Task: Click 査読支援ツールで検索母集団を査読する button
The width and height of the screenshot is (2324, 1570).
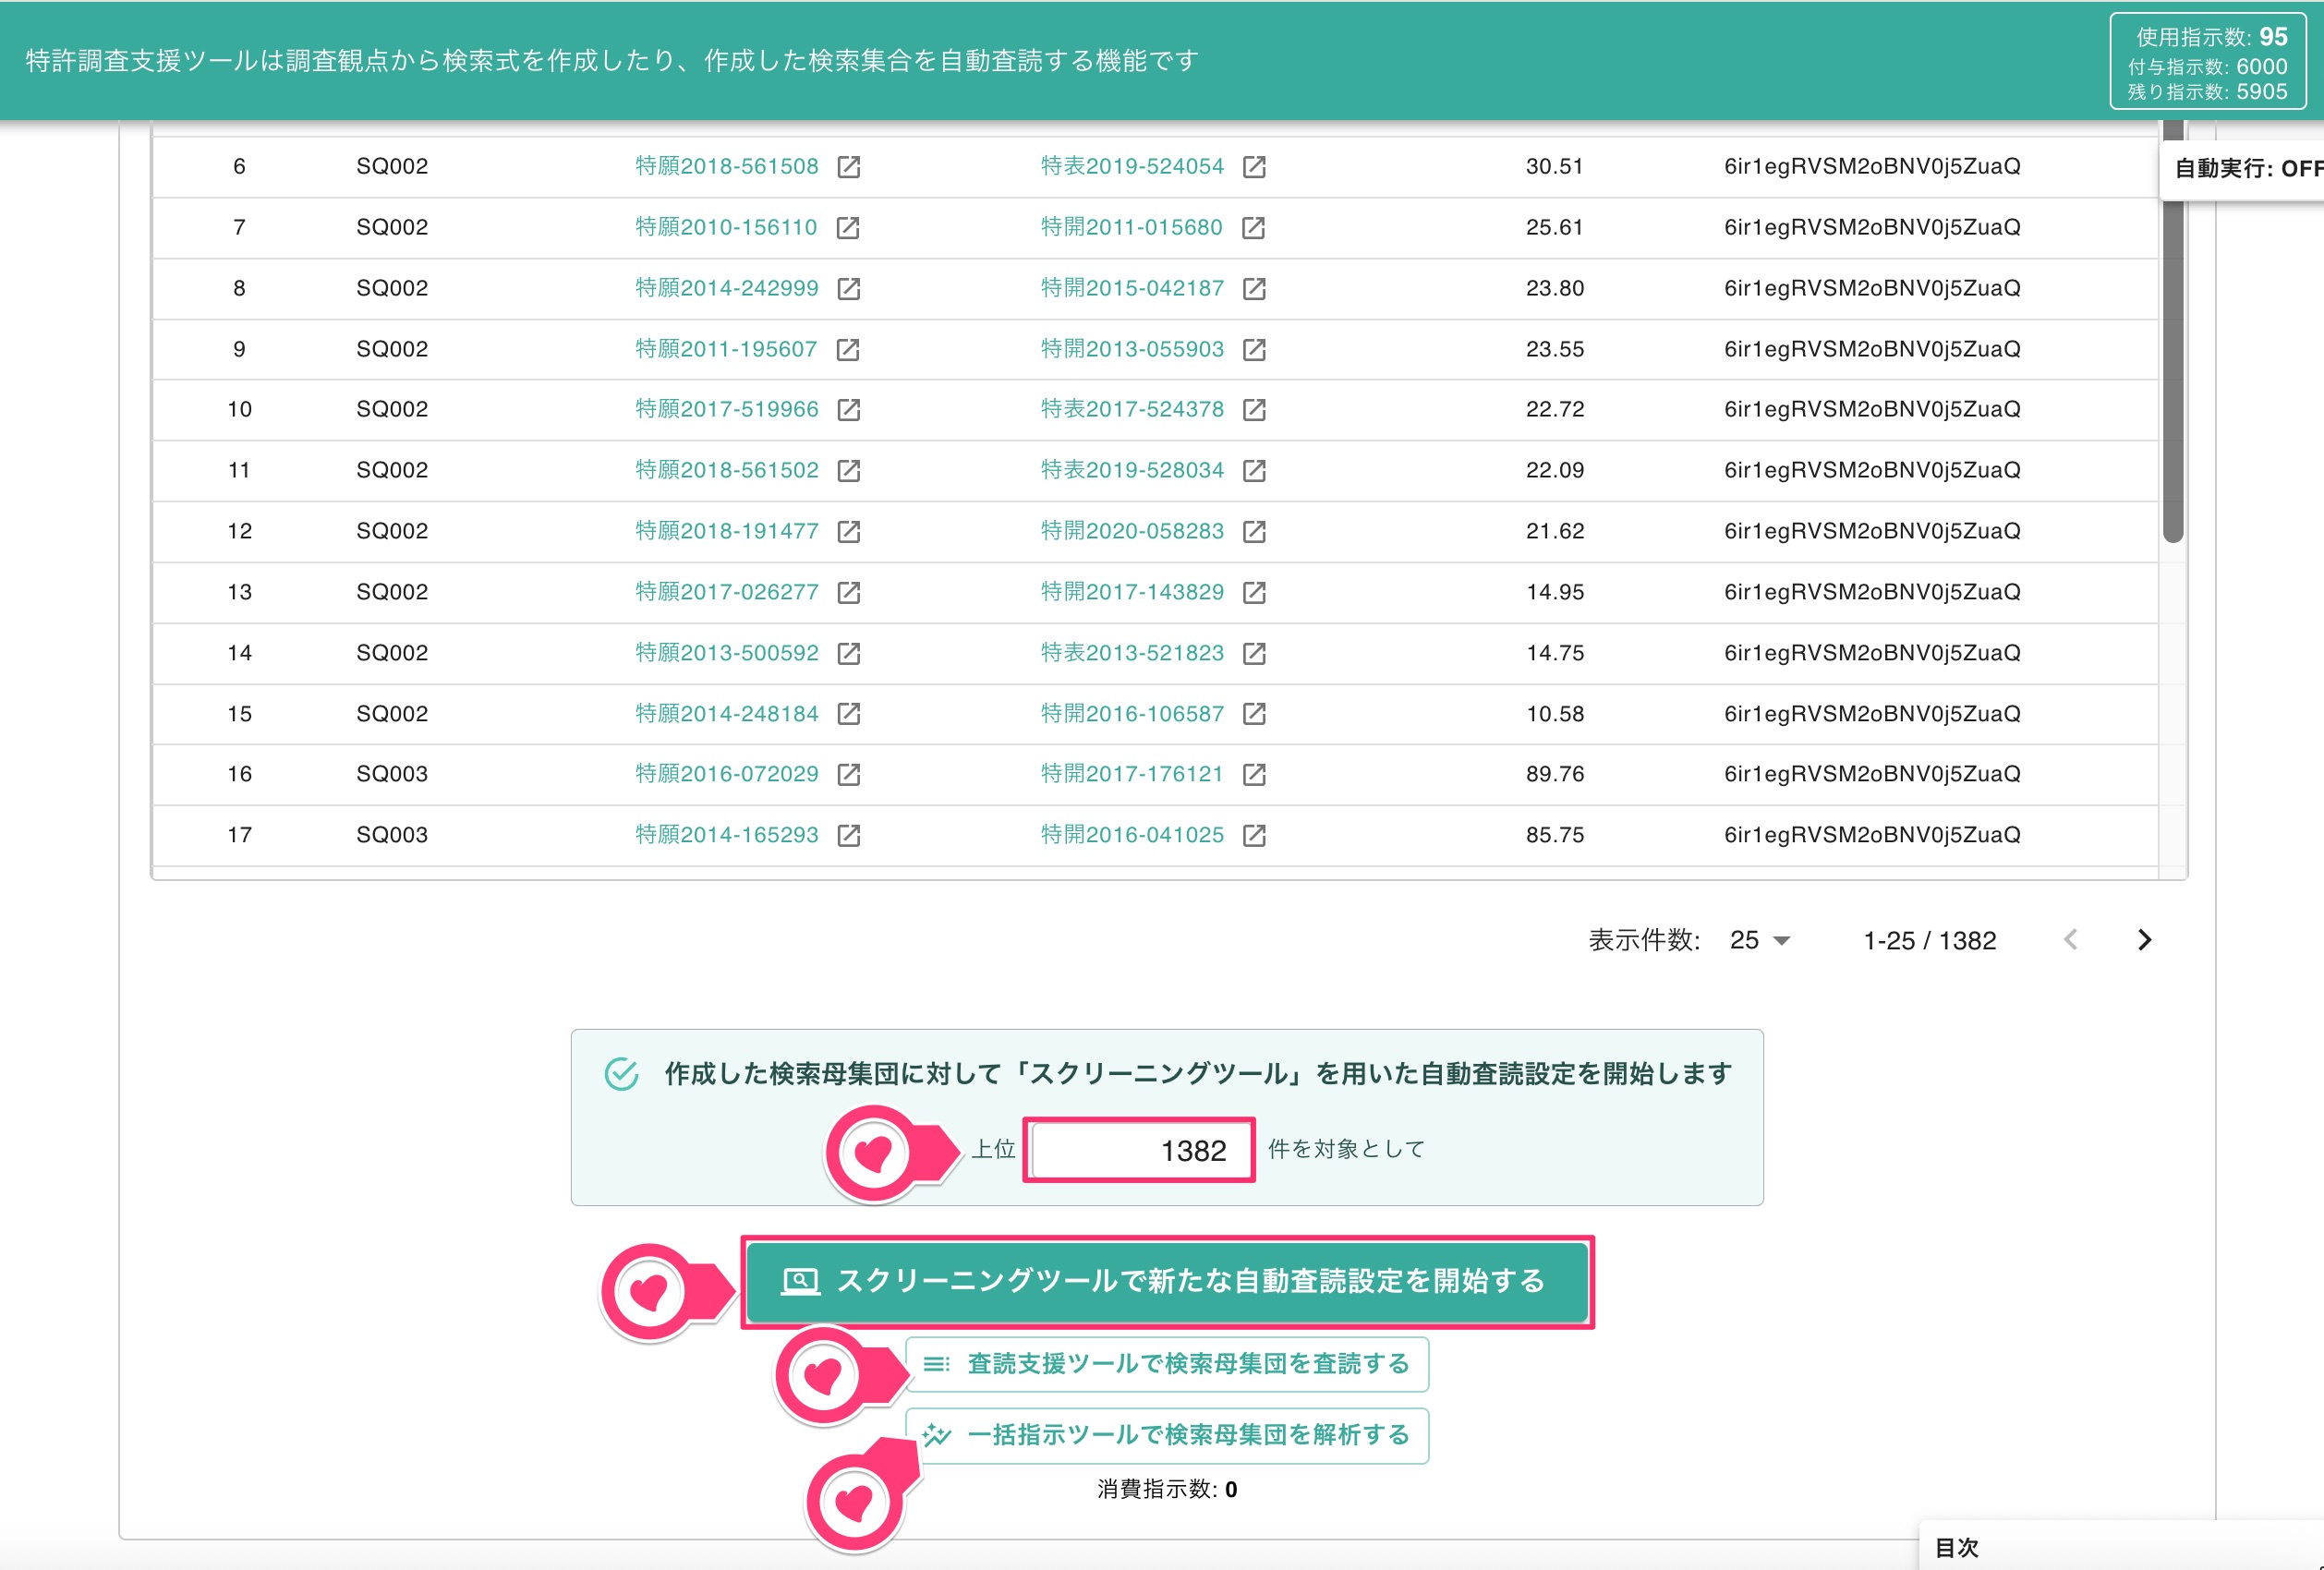Action: pyautogui.click(x=1167, y=1365)
